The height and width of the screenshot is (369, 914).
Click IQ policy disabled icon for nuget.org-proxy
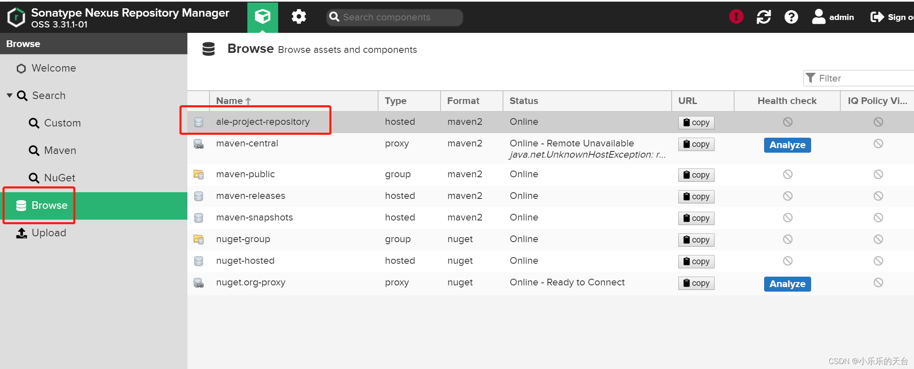pos(878,282)
